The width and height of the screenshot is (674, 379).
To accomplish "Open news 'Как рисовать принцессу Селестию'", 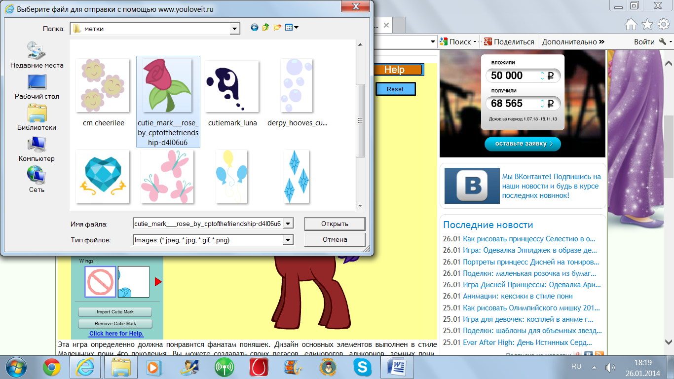I will pos(529,239).
